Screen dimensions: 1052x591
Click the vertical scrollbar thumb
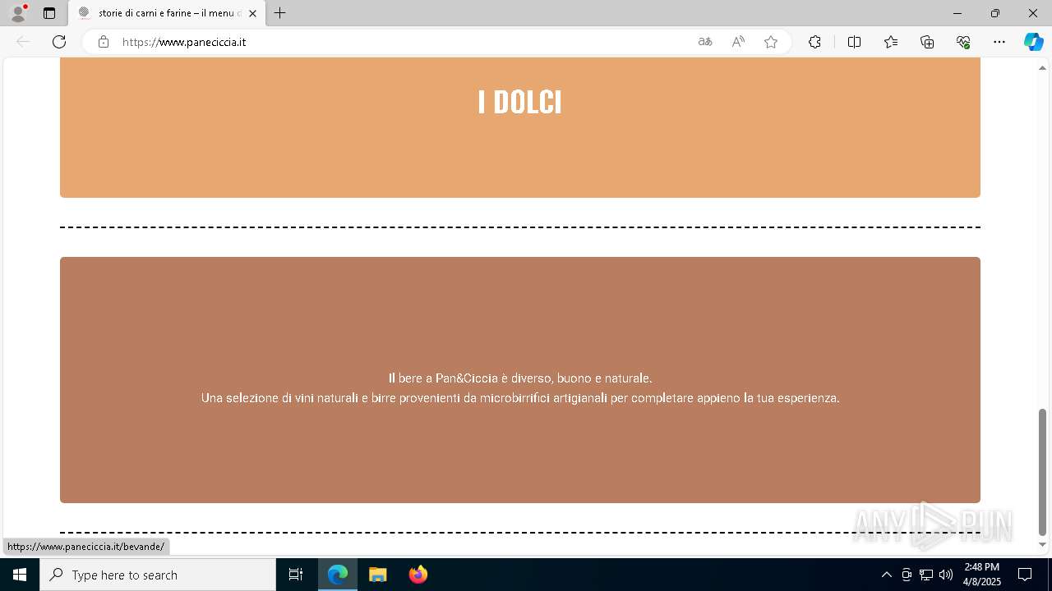[x=1042, y=472]
